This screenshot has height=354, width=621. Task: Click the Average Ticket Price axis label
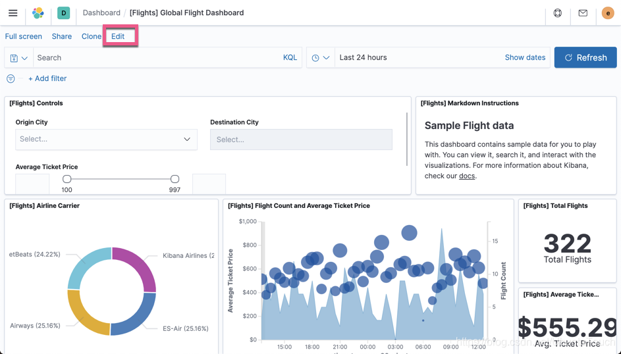click(230, 280)
